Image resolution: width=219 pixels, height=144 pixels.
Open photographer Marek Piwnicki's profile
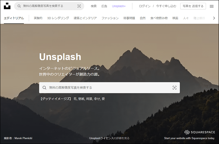(x=23, y=138)
